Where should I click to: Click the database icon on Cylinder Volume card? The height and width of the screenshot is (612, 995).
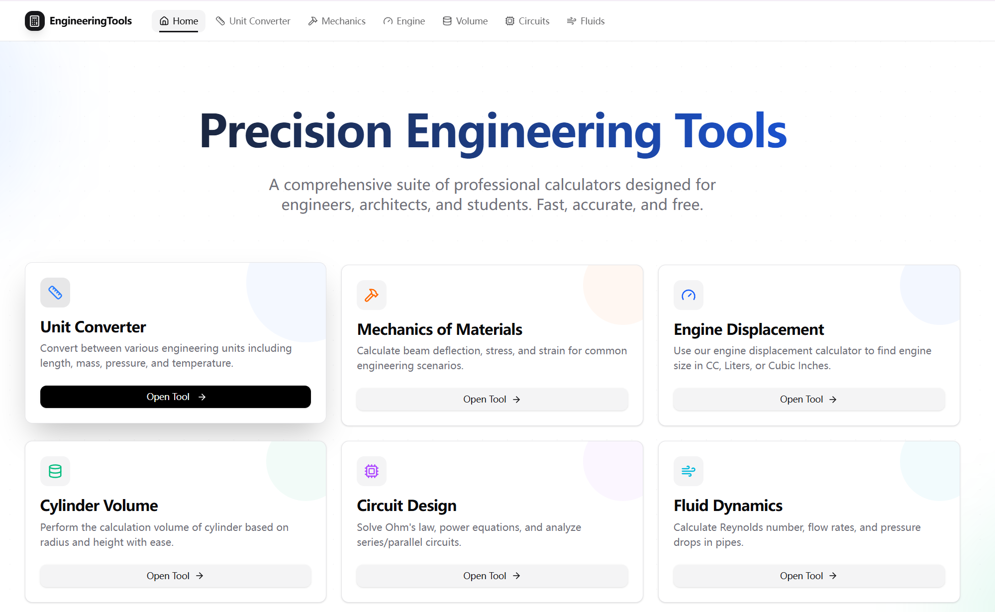[55, 471]
